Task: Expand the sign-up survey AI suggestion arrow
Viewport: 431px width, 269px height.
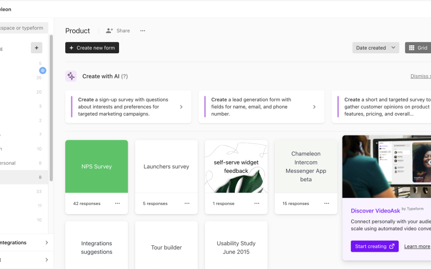Action: pyautogui.click(x=181, y=107)
